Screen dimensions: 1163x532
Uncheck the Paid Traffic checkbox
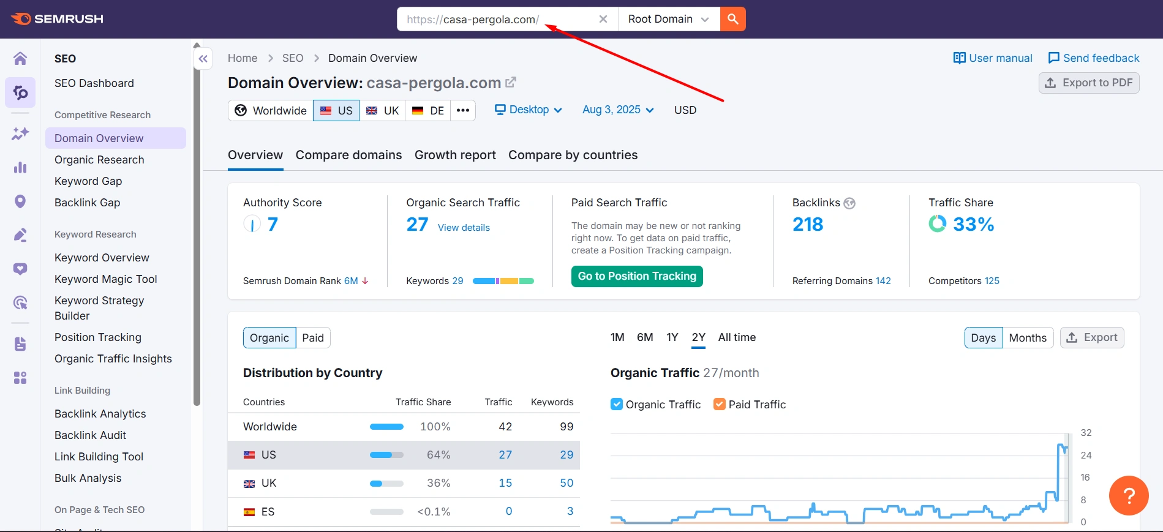720,404
